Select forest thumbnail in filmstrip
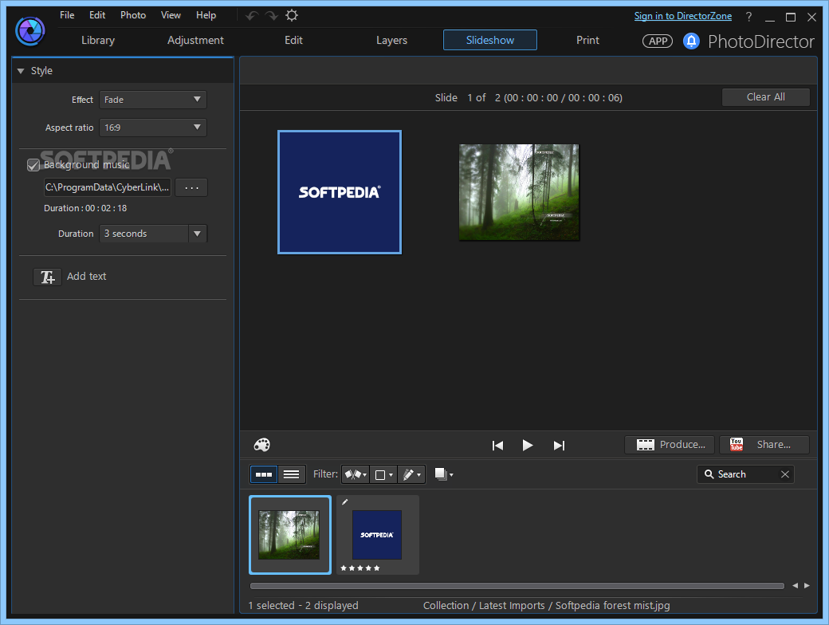 click(290, 535)
